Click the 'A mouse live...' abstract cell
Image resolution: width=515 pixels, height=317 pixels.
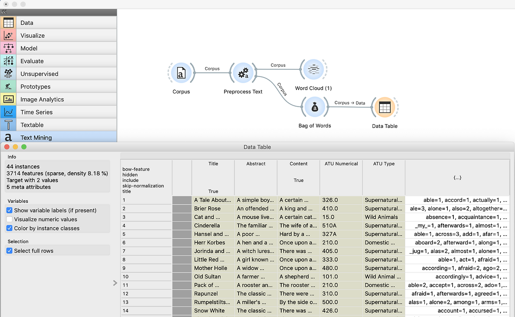[x=256, y=217]
